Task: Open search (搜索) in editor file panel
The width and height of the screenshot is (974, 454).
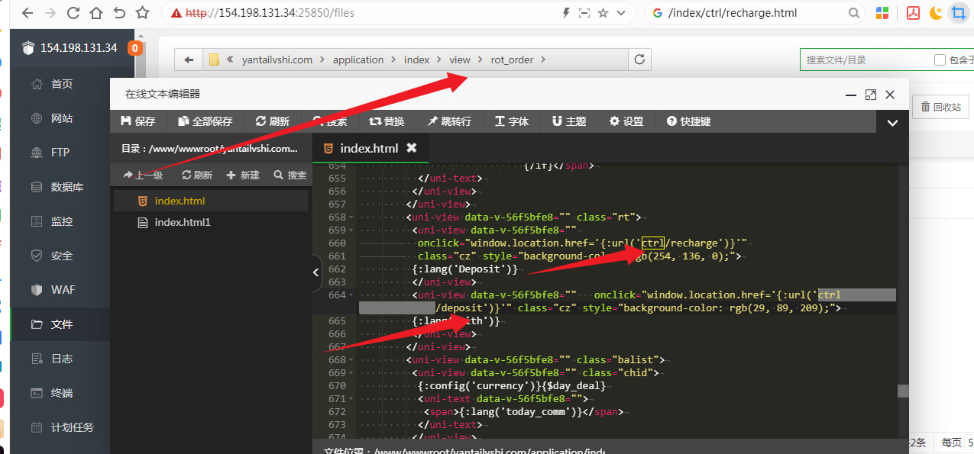Action: click(x=290, y=175)
